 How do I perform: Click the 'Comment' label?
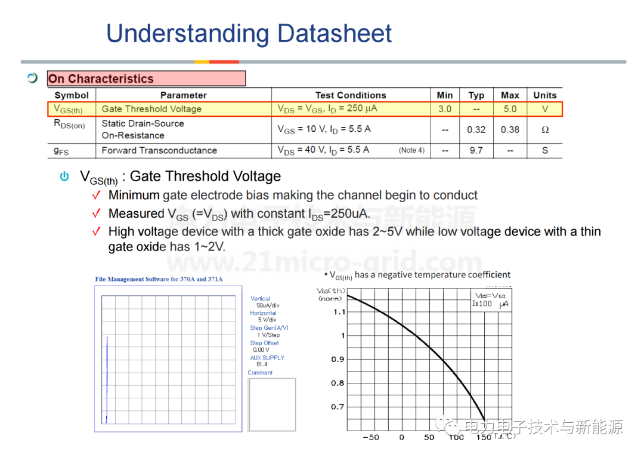point(260,373)
